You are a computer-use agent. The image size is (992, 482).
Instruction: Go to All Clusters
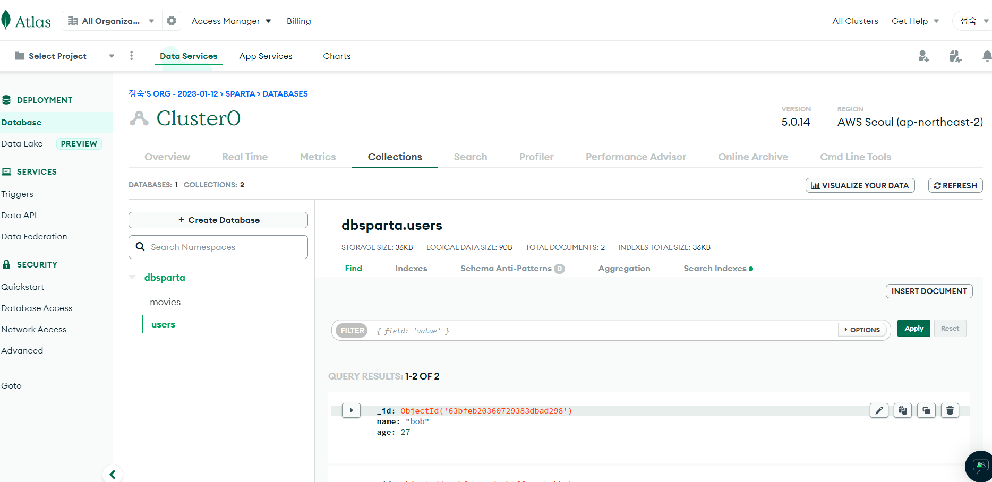pyautogui.click(x=855, y=21)
